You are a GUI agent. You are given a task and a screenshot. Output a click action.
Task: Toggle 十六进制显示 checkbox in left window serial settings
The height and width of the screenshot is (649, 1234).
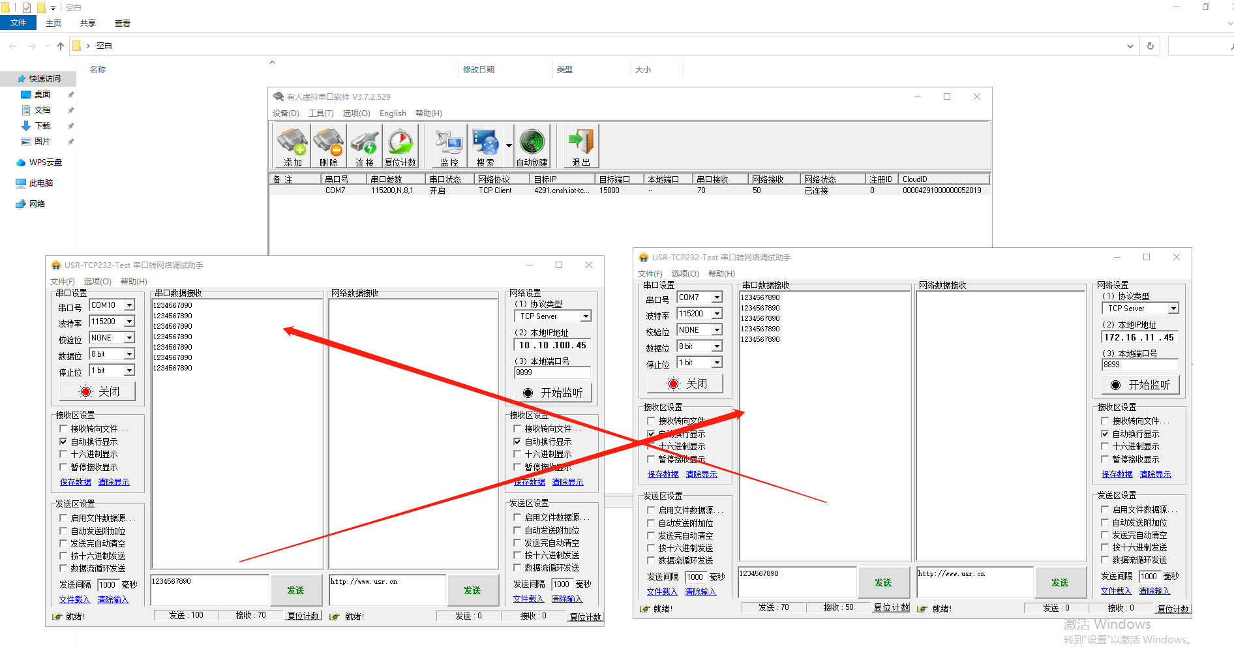point(63,455)
